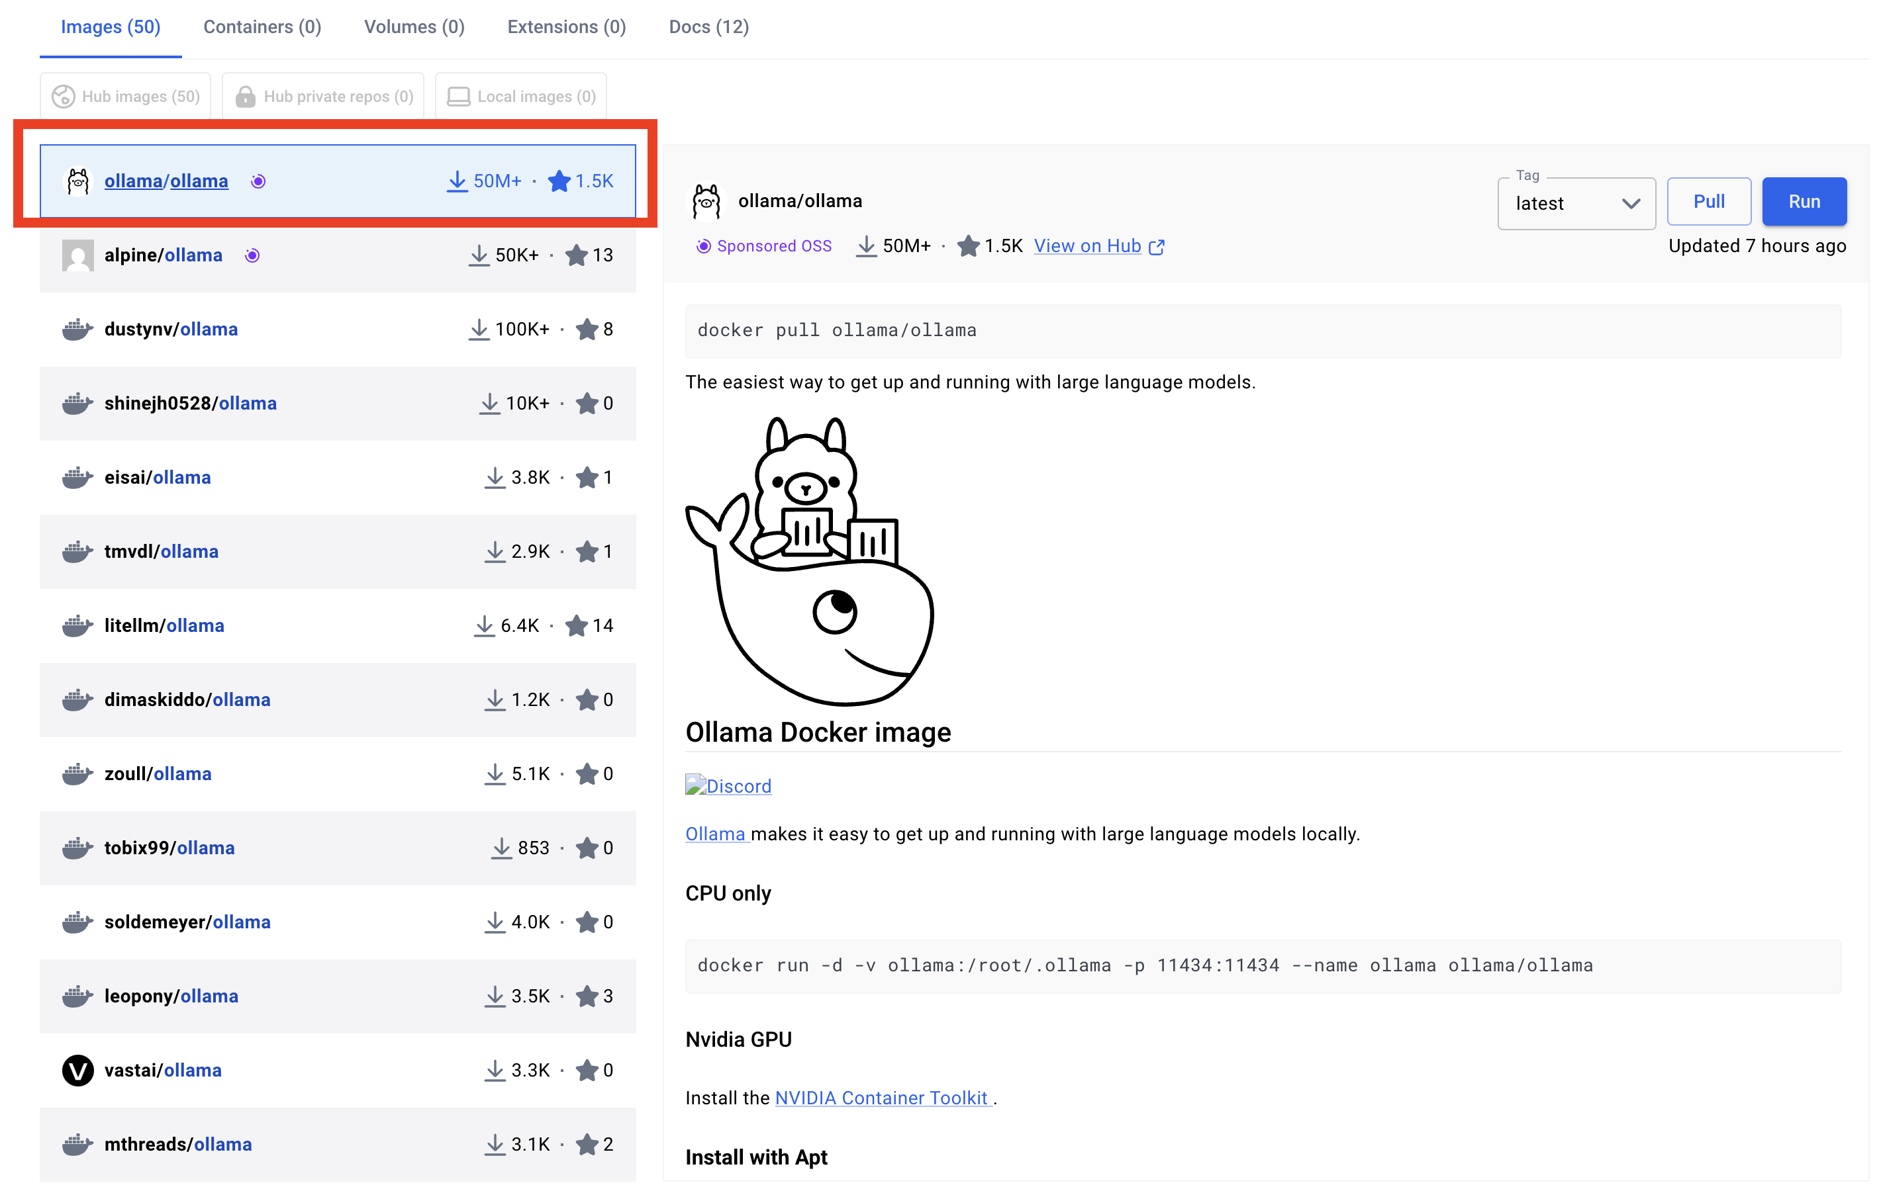Click the download icon on ollama/ollama row
This screenshot has height=1191, width=1883.
pyautogui.click(x=457, y=181)
